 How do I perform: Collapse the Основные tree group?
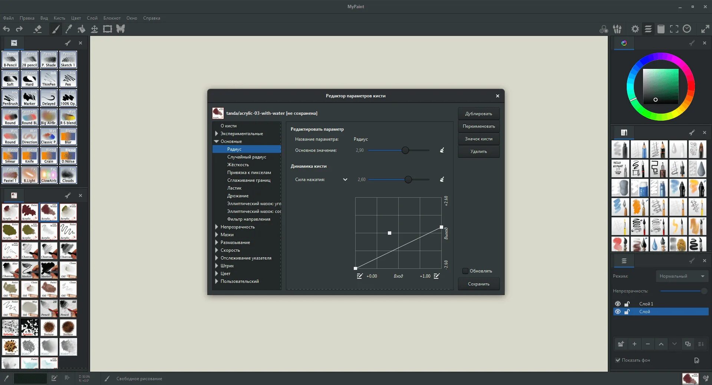217,141
